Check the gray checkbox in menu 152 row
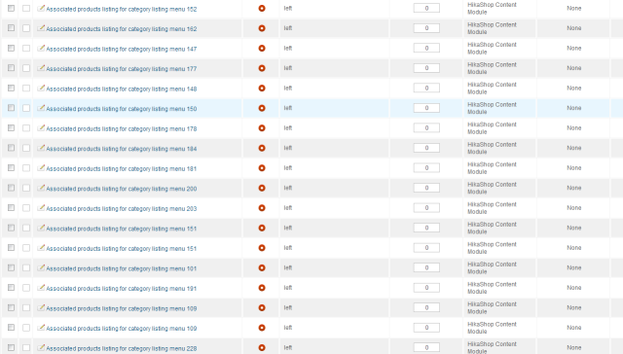 [x=11, y=8]
